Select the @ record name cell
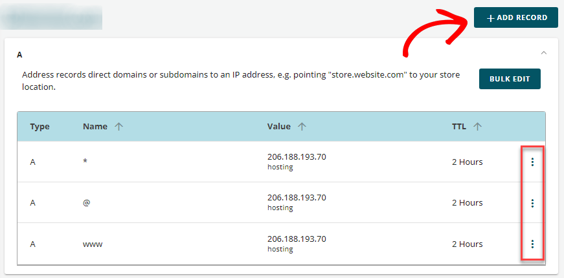 tap(85, 203)
